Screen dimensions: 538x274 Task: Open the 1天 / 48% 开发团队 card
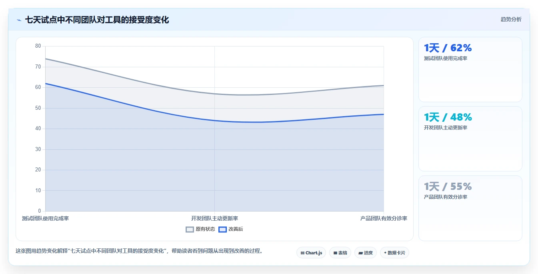pos(470,139)
